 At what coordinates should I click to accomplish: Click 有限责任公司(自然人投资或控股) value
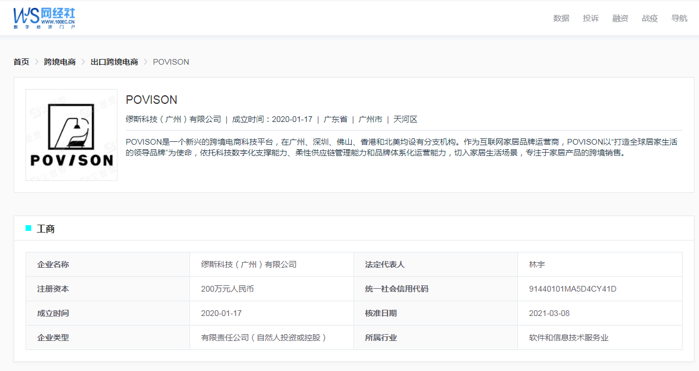coord(264,338)
